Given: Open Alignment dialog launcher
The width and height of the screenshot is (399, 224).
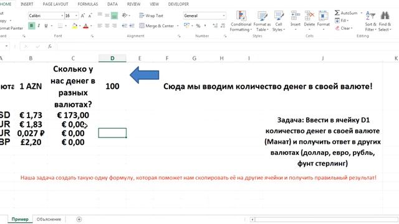Looking at the screenshot, I should pos(179,36).
